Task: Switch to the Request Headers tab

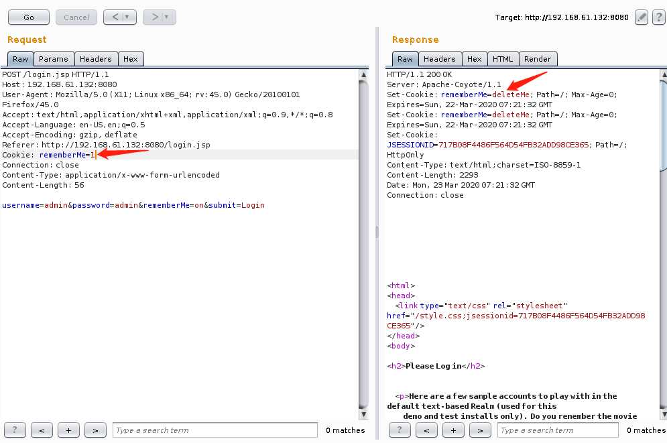Action: pos(96,59)
